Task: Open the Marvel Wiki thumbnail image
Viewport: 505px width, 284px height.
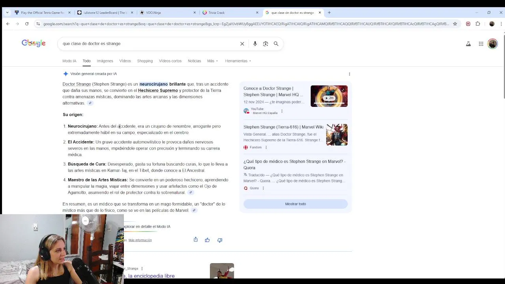Action: point(337,135)
